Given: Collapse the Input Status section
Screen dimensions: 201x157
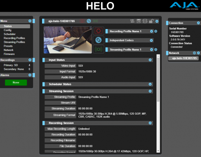Looking at the screenshot, I should pyautogui.click(x=150, y=60).
